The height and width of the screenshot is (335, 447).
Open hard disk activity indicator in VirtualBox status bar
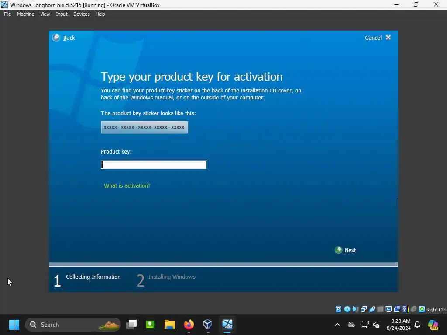[338, 309]
